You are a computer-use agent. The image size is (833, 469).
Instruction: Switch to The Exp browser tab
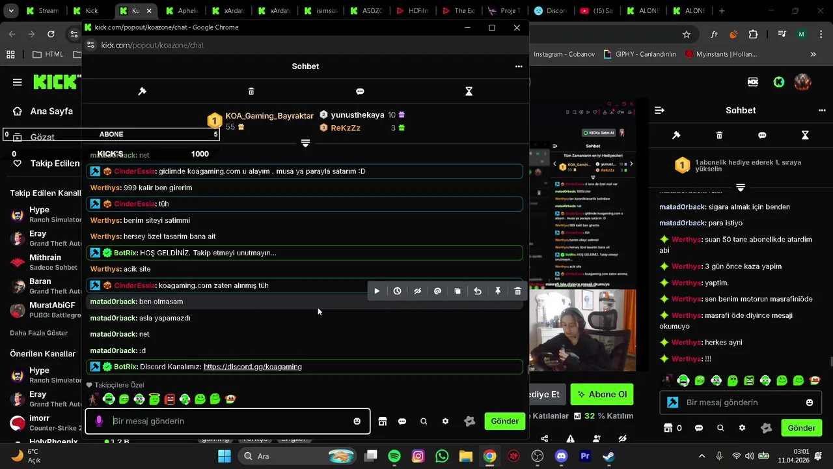458,11
